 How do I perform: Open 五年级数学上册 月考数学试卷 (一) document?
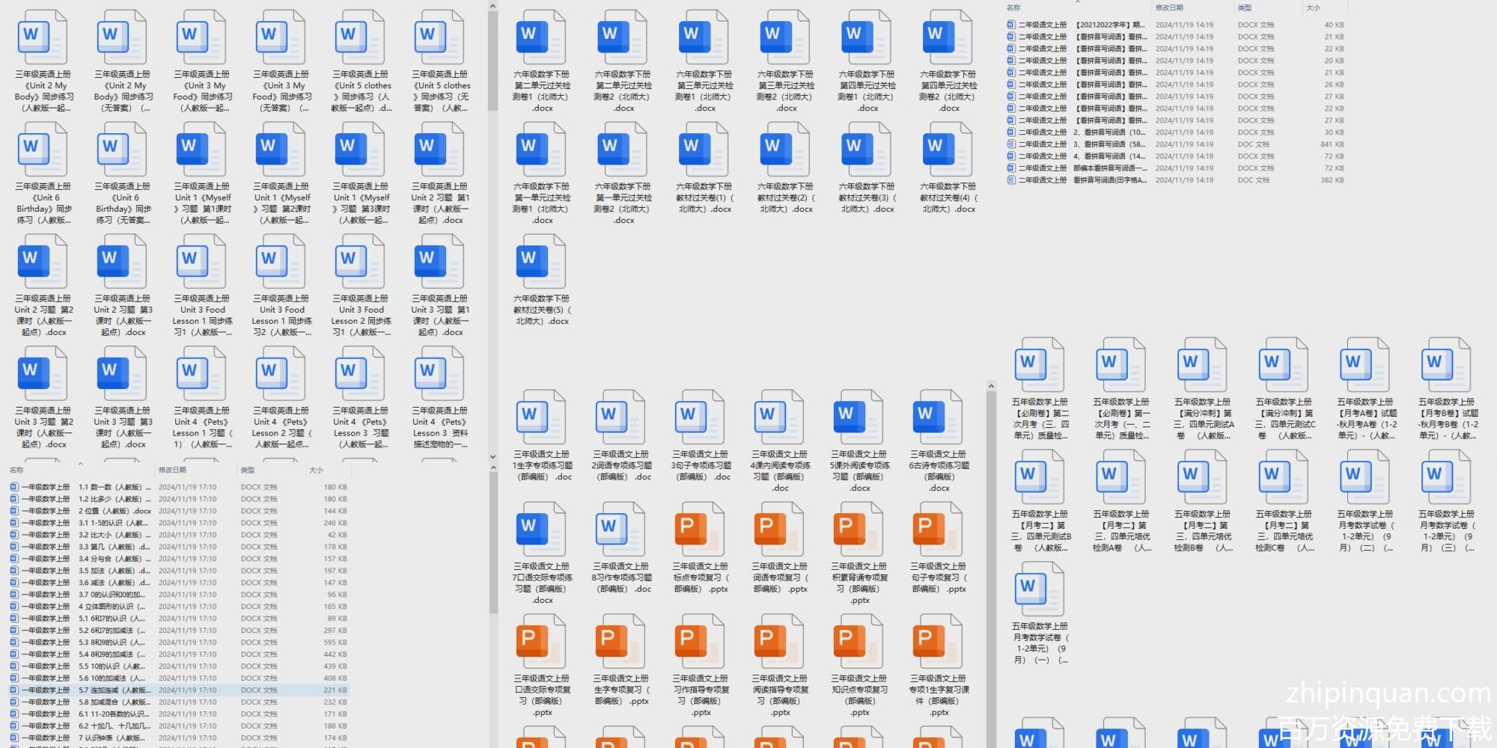point(1040,589)
